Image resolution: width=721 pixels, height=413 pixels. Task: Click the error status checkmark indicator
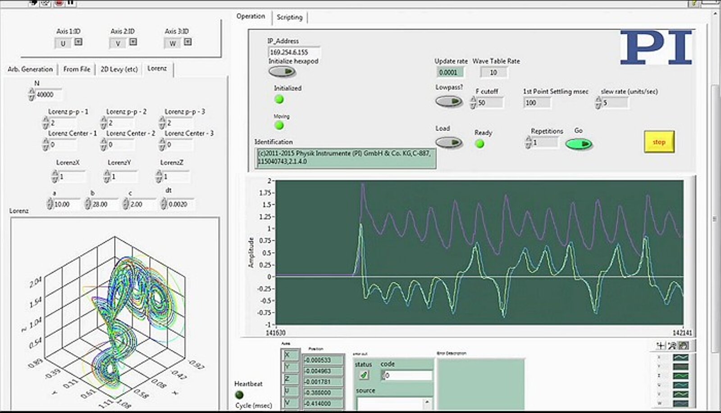[x=364, y=375]
